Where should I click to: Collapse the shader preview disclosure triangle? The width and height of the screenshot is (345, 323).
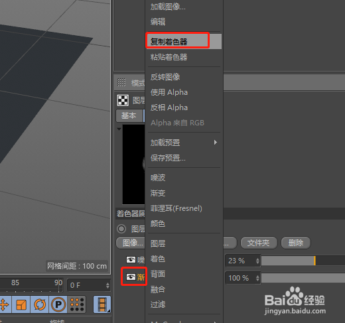click(119, 129)
